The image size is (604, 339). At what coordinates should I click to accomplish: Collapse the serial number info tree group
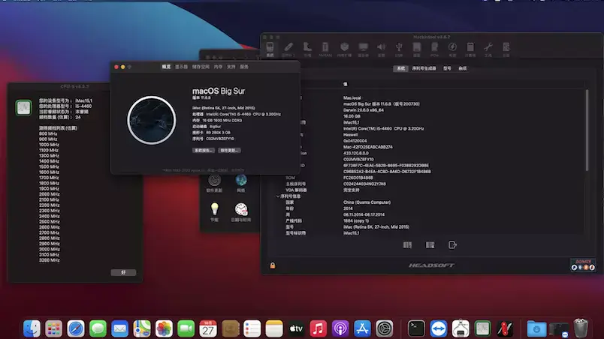[278, 196]
